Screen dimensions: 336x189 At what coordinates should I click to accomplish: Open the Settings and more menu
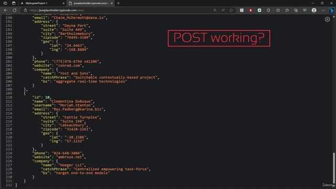323,10
